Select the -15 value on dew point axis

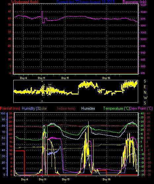[148, 158]
